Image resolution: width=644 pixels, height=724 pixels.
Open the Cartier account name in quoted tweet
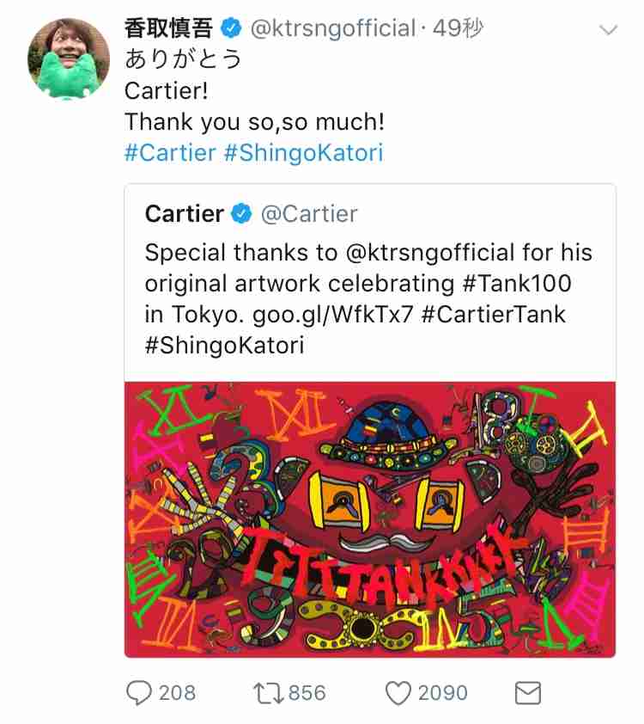[185, 214]
